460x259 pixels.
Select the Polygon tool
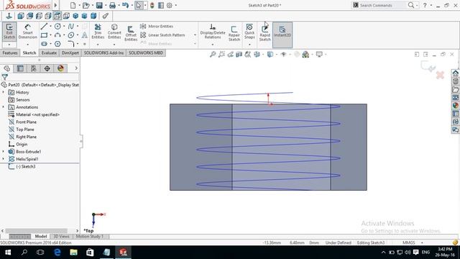pos(57,44)
